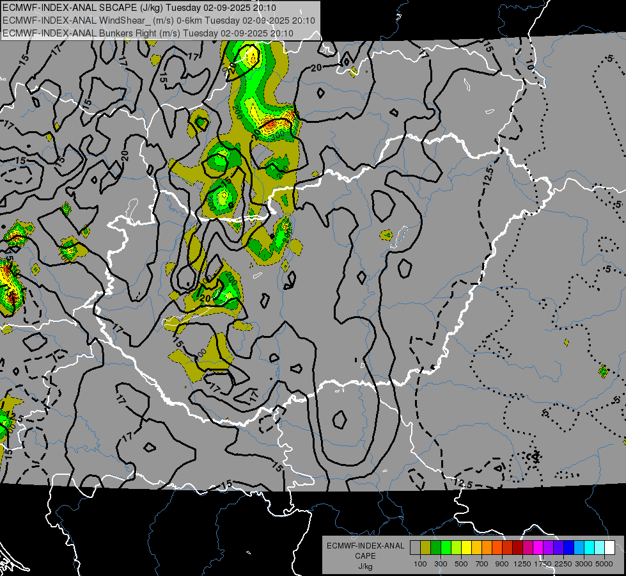Image resolution: width=626 pixels, height=576 pixels.
Task: Click the 1250 value under the legend
Action: 522,564
